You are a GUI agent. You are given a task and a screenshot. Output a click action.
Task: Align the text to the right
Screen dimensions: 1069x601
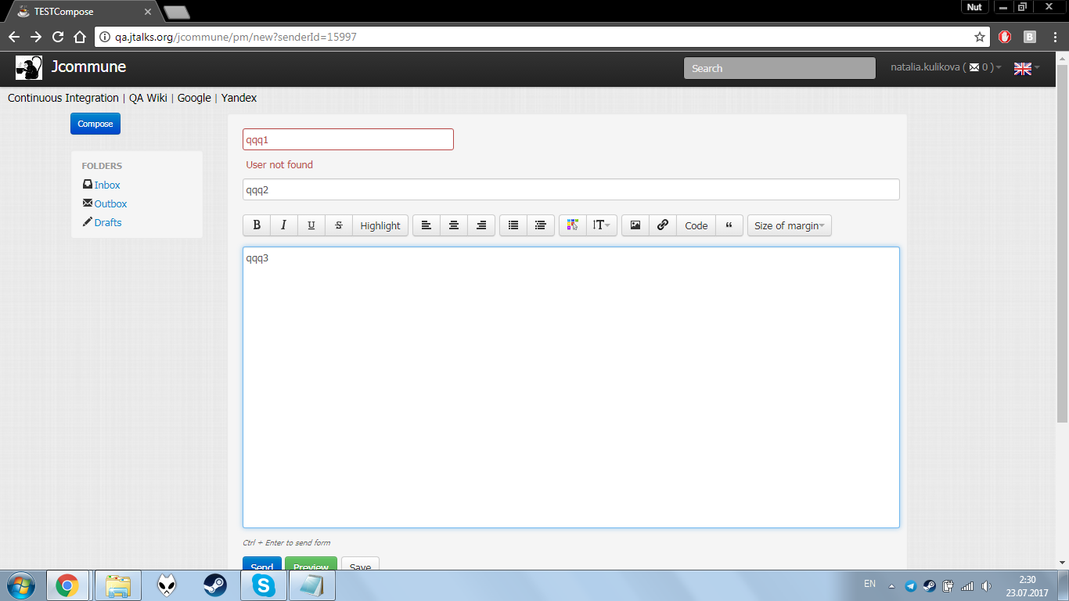coord(481,225)
